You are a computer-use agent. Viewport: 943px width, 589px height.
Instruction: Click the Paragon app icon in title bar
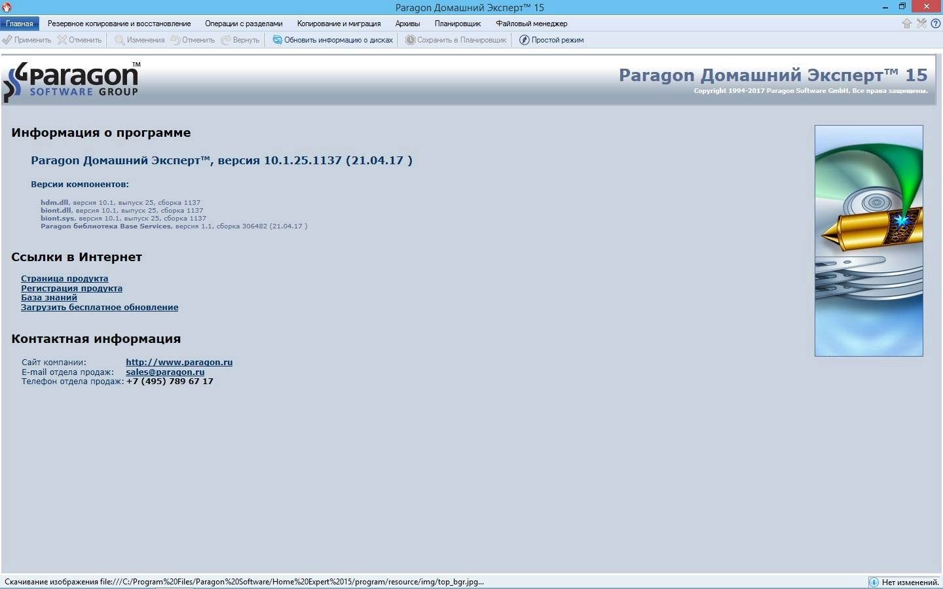[7, 7]
